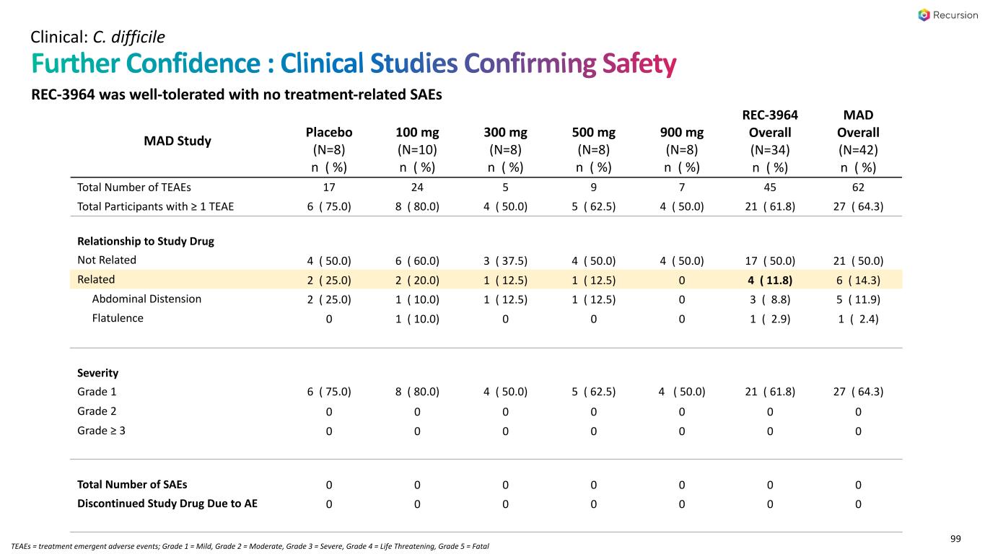
Task: Click the 'Abdominal Distension' row label
Action: [146, 299]
